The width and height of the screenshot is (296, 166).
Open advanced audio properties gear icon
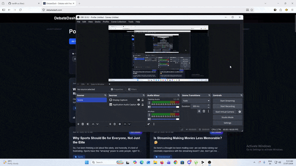click(149, 124)
